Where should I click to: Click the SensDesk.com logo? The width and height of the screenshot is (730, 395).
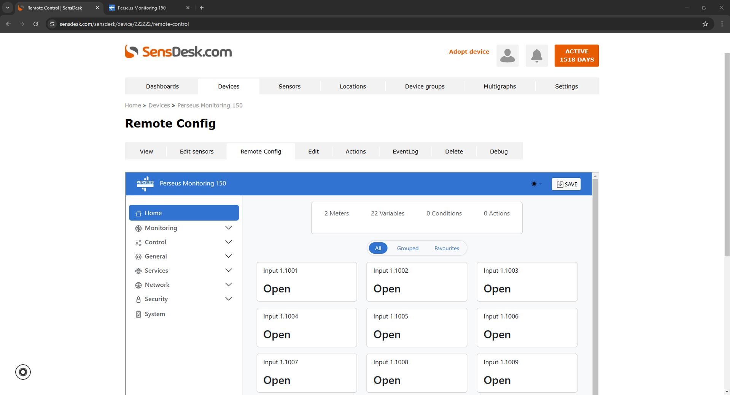pyautogui.click(x=178, y=52)
